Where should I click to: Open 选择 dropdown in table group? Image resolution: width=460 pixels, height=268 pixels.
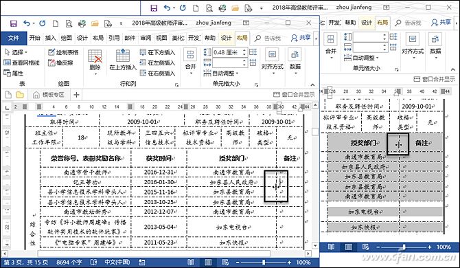pyautogui.click(x=16, y=52)
